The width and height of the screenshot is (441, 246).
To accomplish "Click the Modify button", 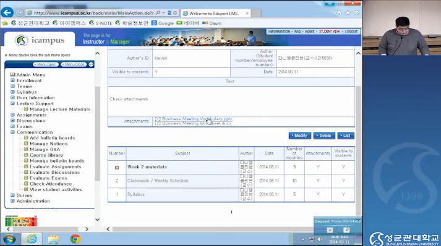I will (300, 136).
